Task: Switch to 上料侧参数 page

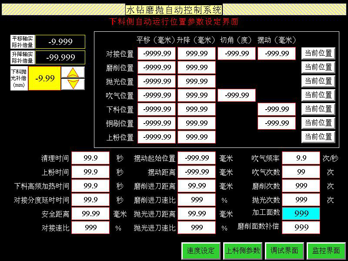Action: (242, 251)
